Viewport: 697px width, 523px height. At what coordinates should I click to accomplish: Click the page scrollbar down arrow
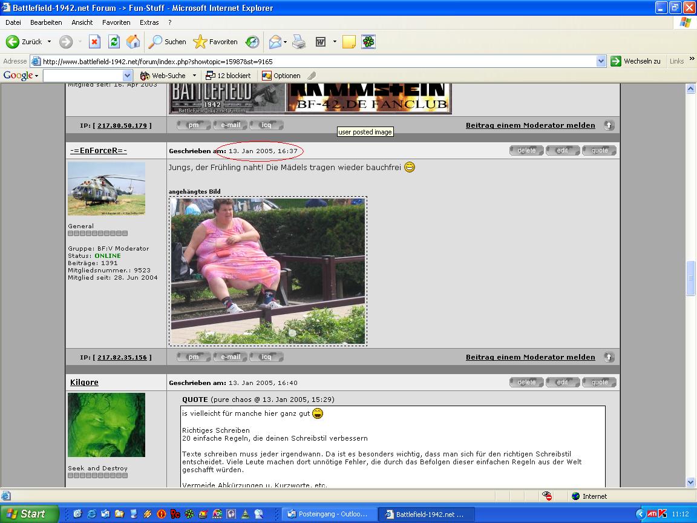(x=690, y=482)
